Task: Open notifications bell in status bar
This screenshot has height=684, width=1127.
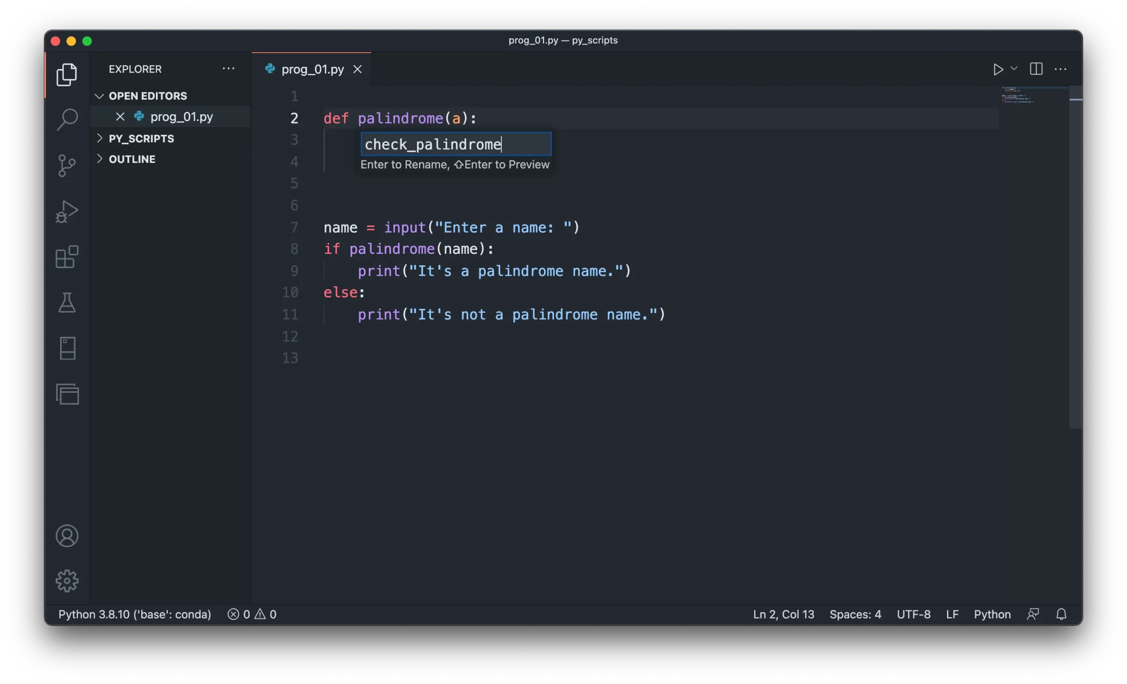Action: pos(1061,614)
